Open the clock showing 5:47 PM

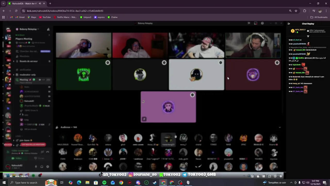pyautogui.click(x=315, y=183)
